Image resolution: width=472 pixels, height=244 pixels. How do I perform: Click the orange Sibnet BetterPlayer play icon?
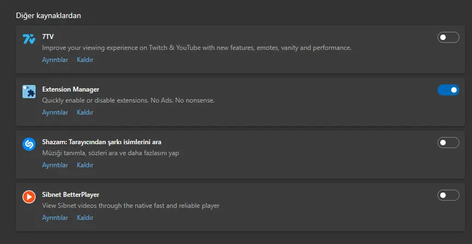(29, 197)
